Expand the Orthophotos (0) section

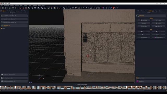pyautogui.click(x=14, y=78)
